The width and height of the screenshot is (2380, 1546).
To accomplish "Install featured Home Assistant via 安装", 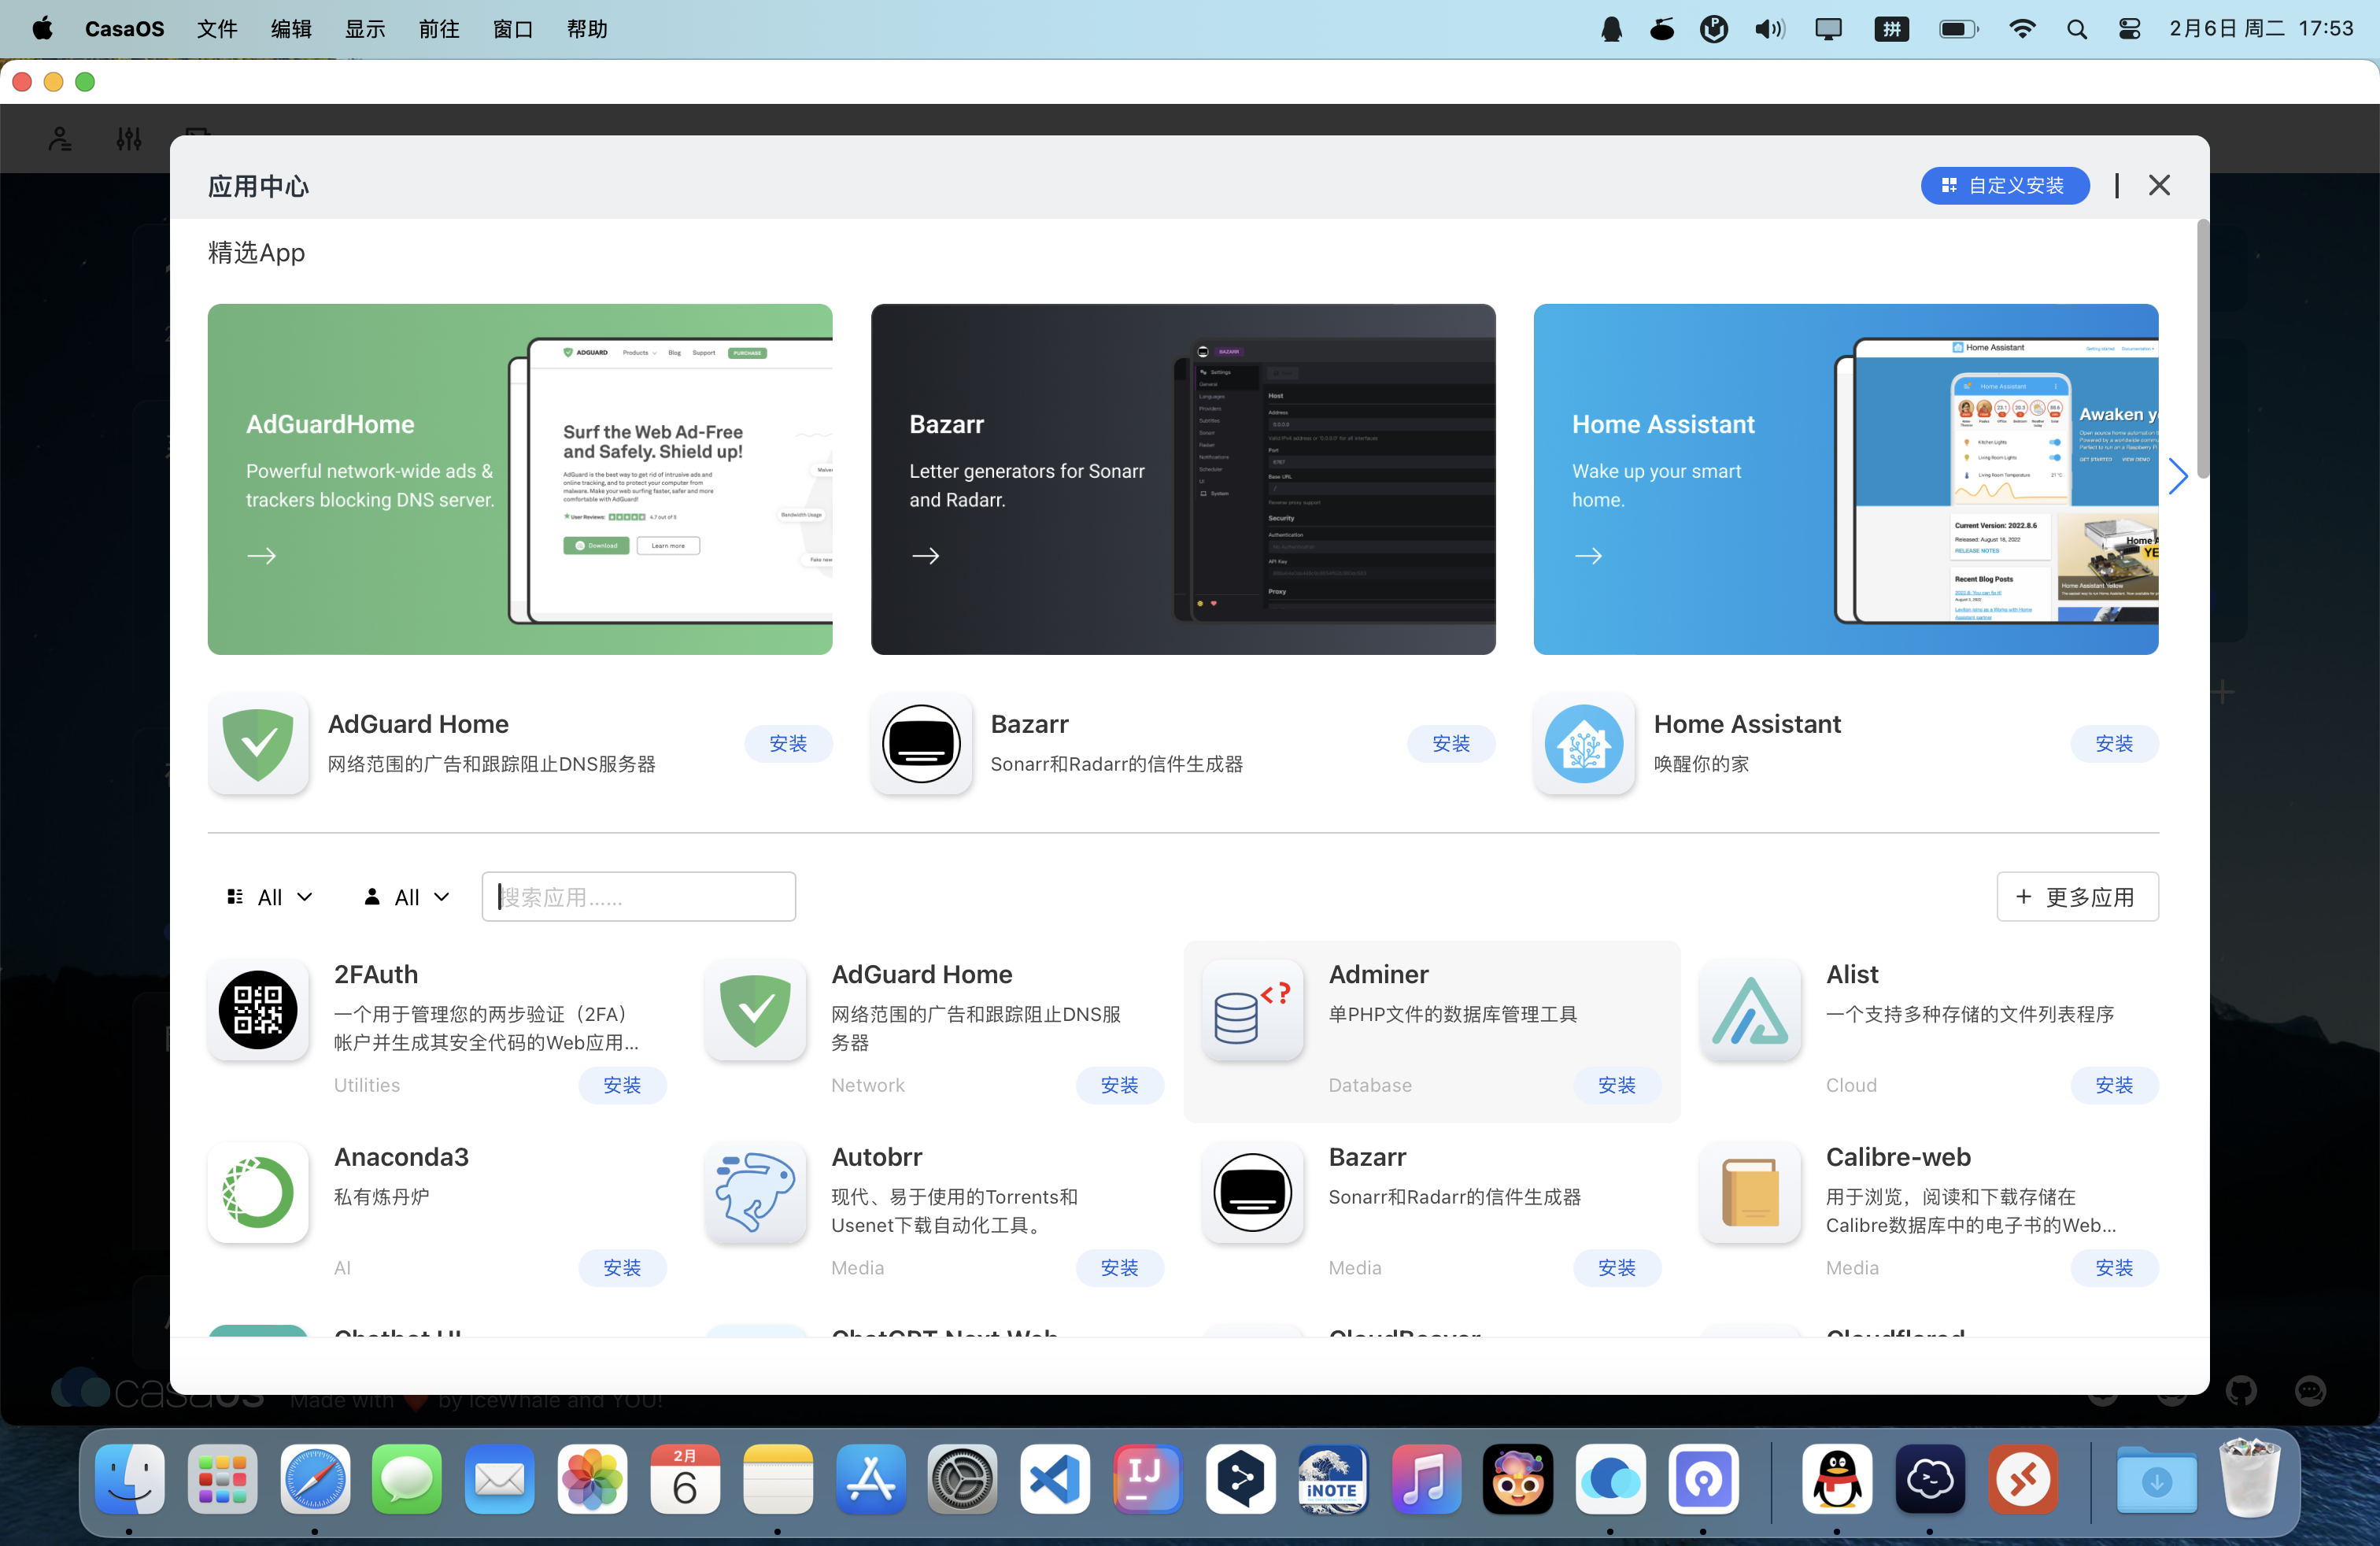I will [2114, 744].
